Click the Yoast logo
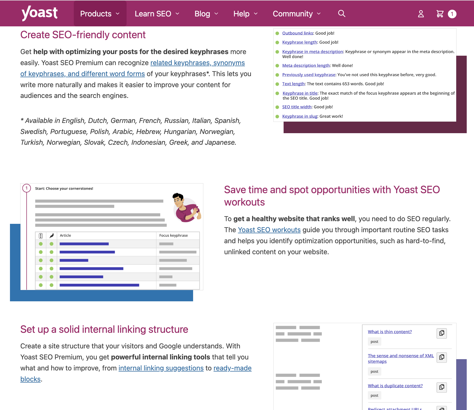The width and height of the screenshot is (474, 410). (x=40, y=13)
